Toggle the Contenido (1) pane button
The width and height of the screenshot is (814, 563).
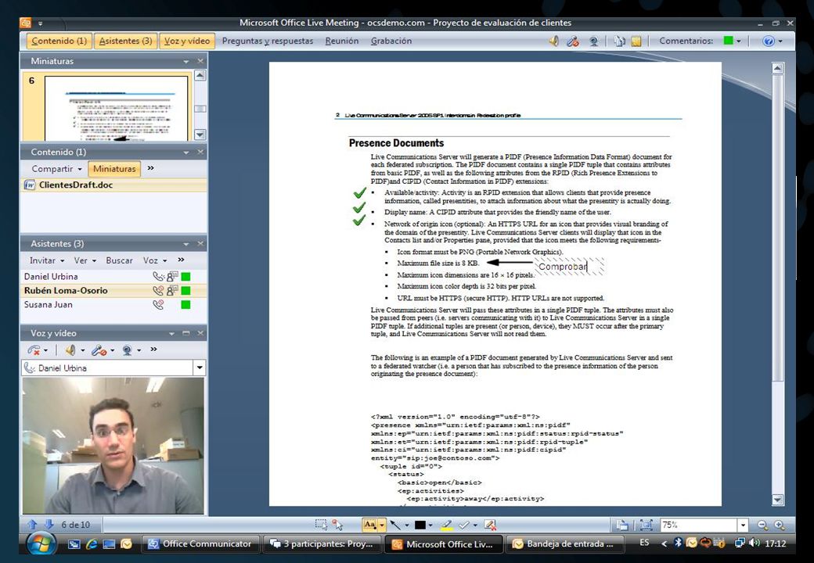click(59, 41)
